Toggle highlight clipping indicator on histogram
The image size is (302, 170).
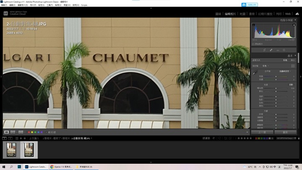point(294,25)
